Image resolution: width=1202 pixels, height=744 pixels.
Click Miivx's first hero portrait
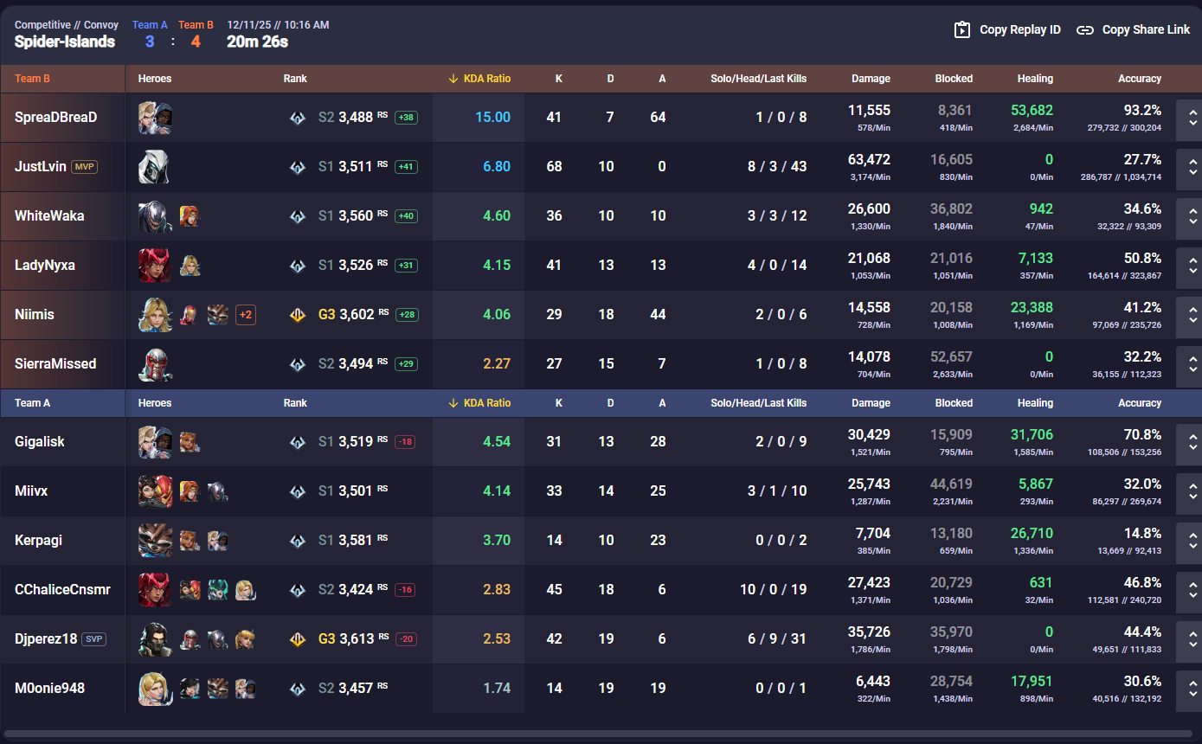coord(155,491)
